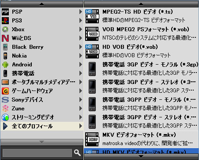Image resolution: width=199 pixels, height=160 pixels.
Task: Click the Black Berry phone icon
Action: tap(5, 47)
